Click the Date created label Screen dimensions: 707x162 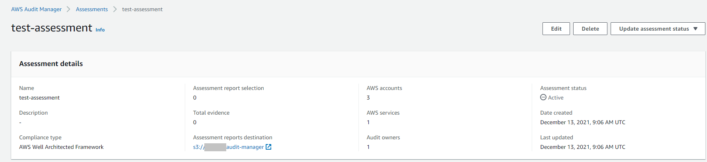[x=556, y=113]
